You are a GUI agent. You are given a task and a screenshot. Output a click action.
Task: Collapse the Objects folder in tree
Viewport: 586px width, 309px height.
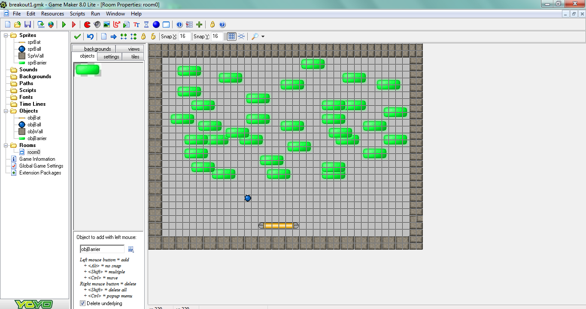click(x=6, y=111)
